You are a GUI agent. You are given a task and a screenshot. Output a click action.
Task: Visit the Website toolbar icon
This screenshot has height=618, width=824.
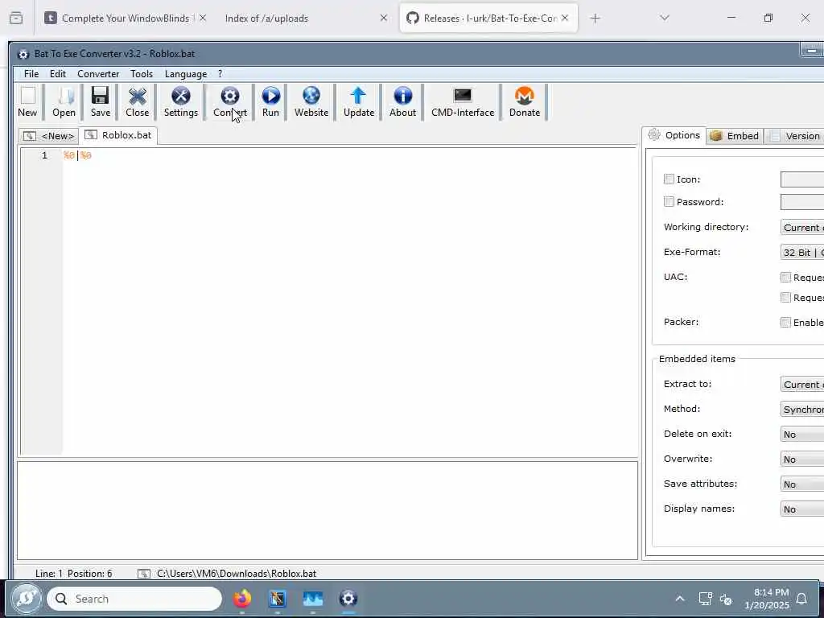[311, 102]
